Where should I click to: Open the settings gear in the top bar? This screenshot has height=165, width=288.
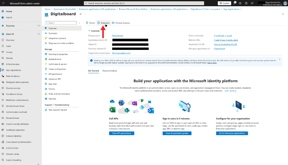pyautogui.click(x=240, y=3)
